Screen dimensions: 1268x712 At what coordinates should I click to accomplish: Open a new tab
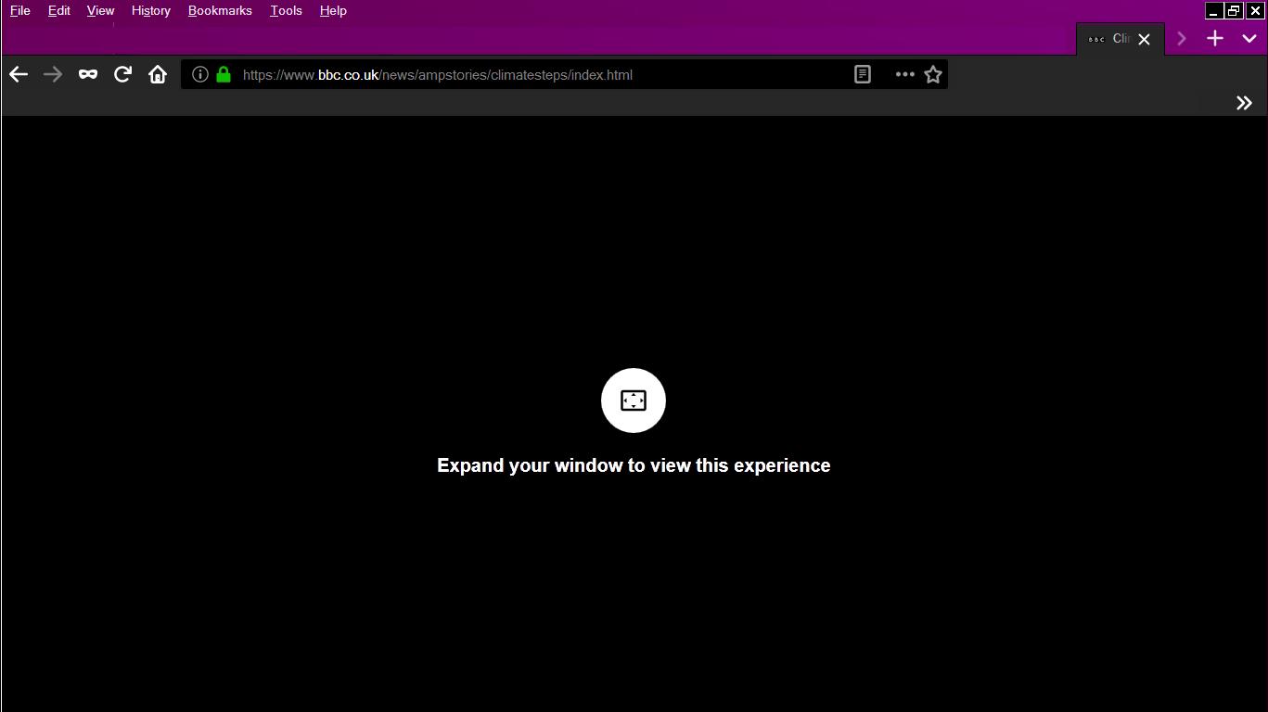(1215, 38)
